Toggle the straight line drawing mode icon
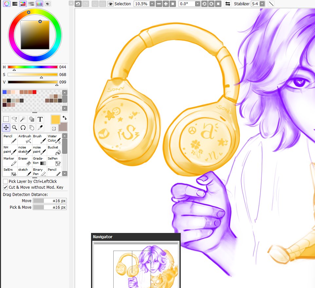The height and width of the screenshot is (288, 315). tap(271, 4)
